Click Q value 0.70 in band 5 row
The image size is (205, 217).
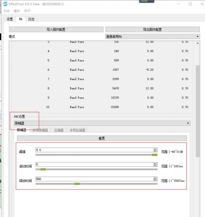coord(185,60)
